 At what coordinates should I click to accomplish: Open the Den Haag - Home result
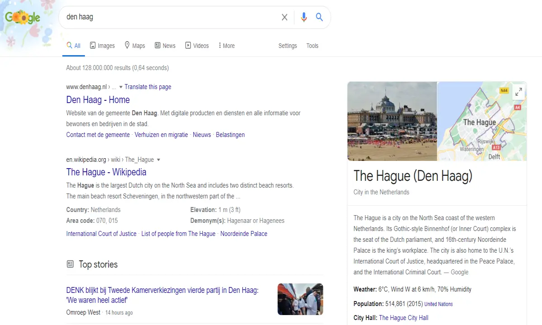[x=98, y=100]
